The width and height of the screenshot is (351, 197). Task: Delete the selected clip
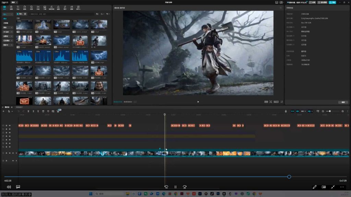click(43, 111)
